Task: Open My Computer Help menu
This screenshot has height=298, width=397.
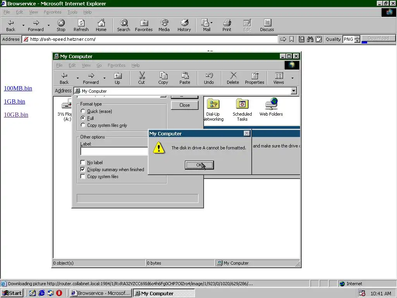Action: [x=135, y=65]
